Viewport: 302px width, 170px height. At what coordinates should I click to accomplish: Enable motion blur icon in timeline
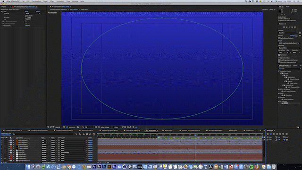point(90,134)
